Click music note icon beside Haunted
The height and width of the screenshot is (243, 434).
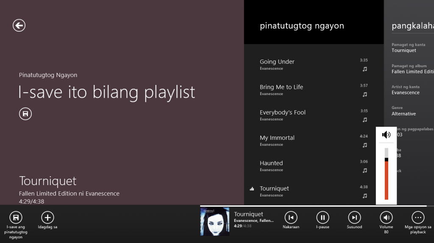365,171
